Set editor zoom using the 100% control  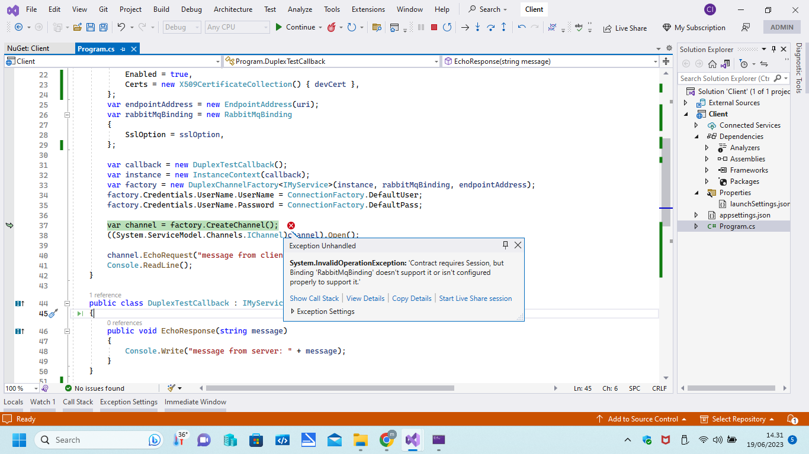click(x=21, y=388)
